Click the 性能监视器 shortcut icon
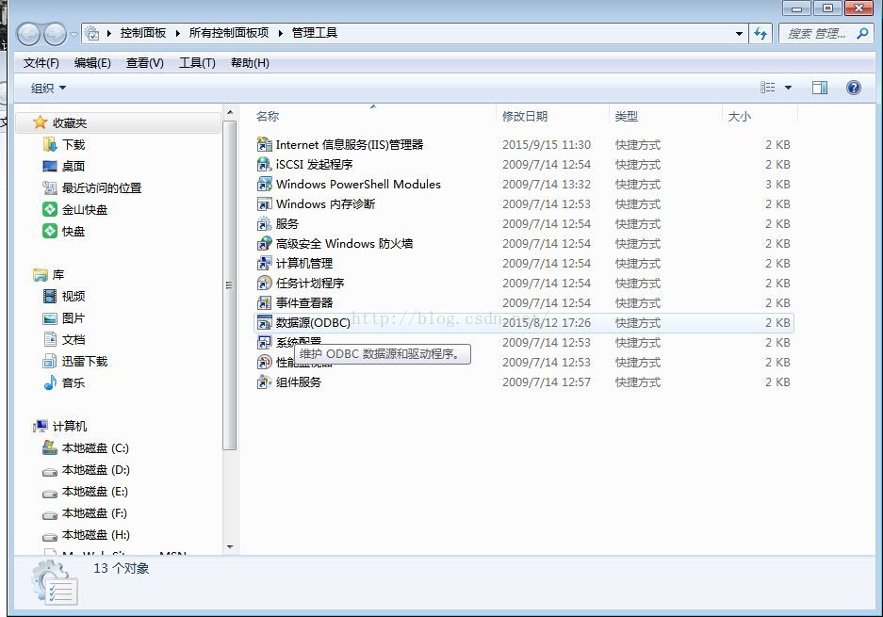 click(264, 362)
